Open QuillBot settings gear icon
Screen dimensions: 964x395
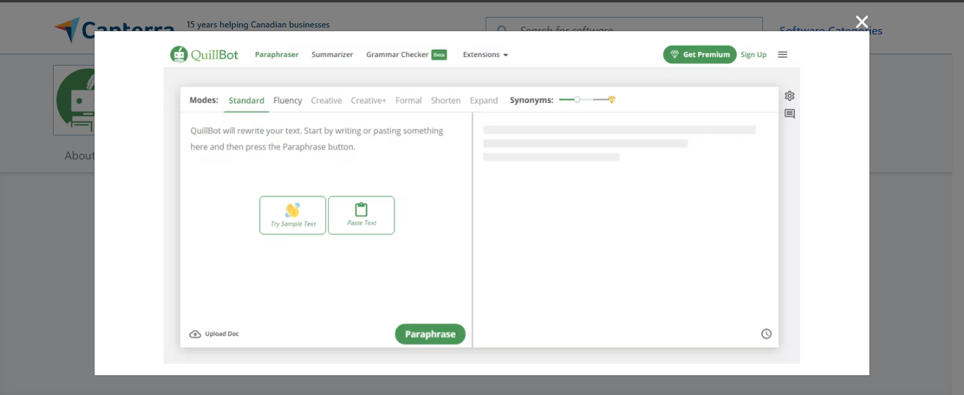pos(790,96)
